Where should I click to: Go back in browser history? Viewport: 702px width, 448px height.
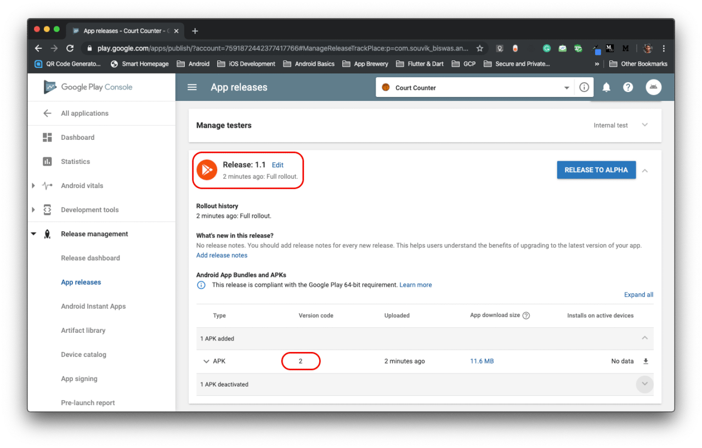[38, 48]
